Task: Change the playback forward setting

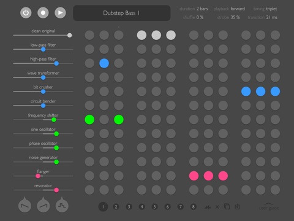Action: click(229, 9)
